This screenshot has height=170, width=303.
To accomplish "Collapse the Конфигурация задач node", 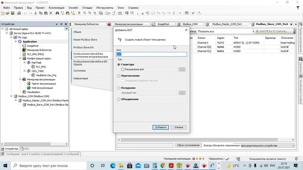I will point(20,58).
